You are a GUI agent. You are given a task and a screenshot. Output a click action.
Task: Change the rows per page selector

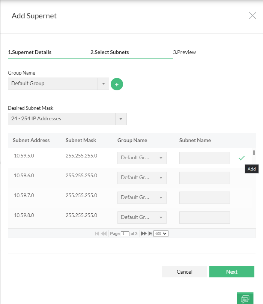pos(161,234)
